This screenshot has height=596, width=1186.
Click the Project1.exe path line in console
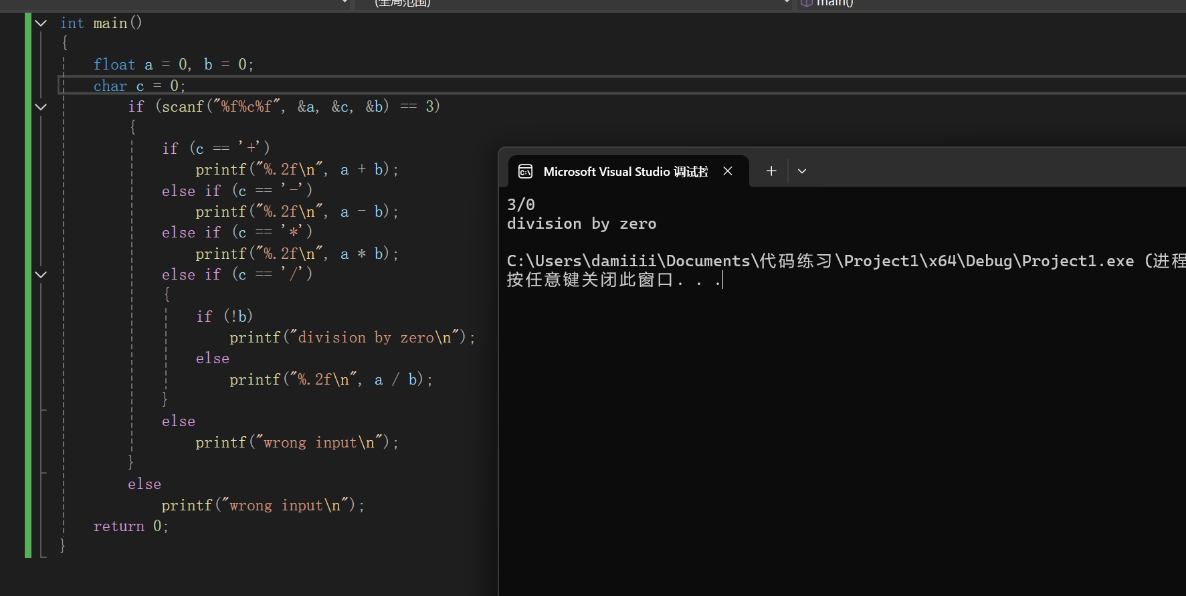(x=846, y=260)
